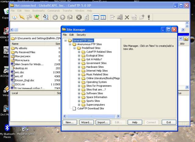Click the Help button in Site Manager
195x142 pixels.
[135, 123]
